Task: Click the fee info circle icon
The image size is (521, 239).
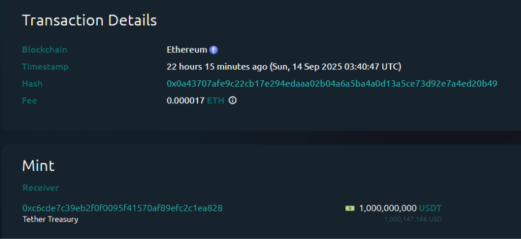Action: [x=232, y=100]
